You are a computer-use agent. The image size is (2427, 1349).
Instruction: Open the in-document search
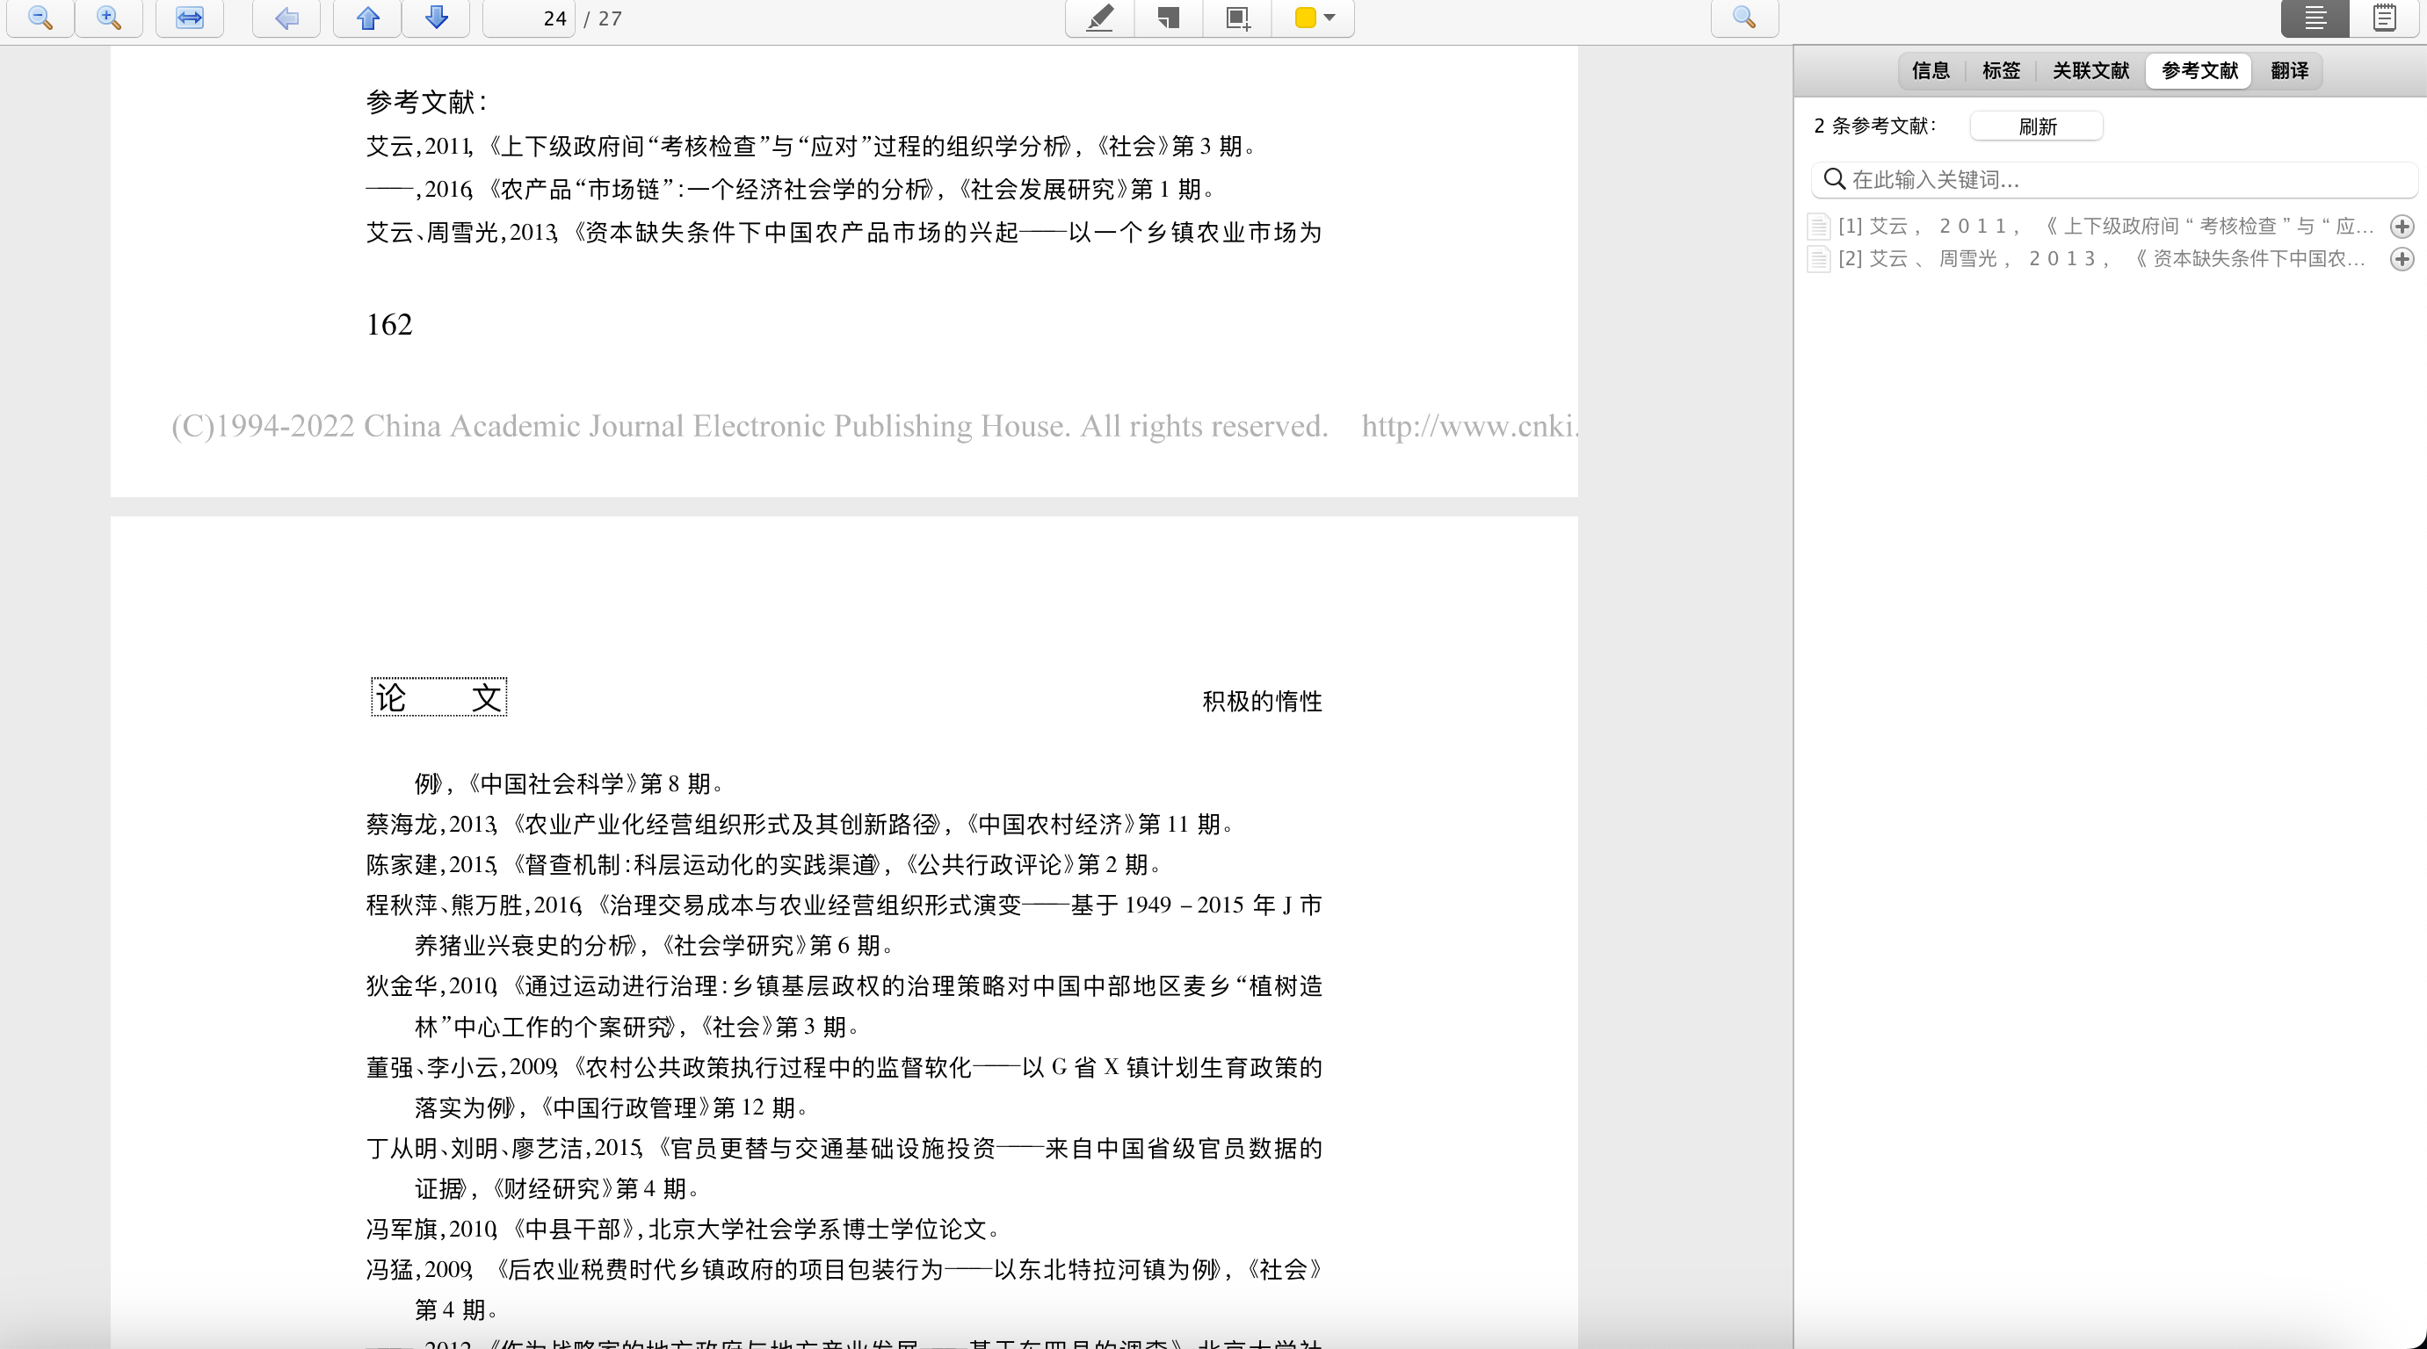click(1745, 18)
